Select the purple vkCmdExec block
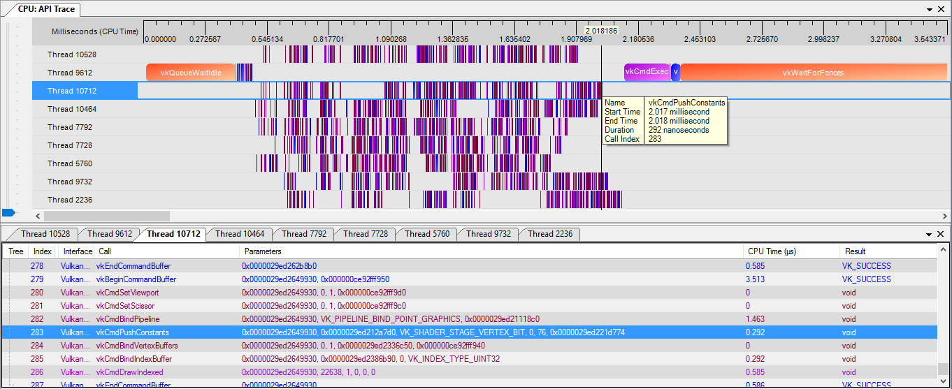The width and height of the screenshot is (952, 389). click(646, 73)
